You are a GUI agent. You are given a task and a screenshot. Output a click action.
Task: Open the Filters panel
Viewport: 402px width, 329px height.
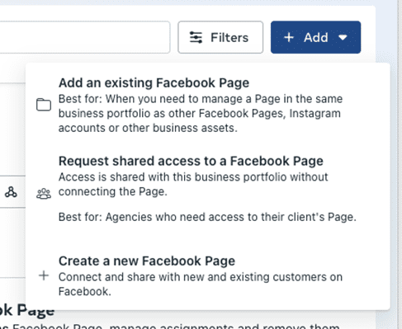pyautogui.click(x=220, y=37)
